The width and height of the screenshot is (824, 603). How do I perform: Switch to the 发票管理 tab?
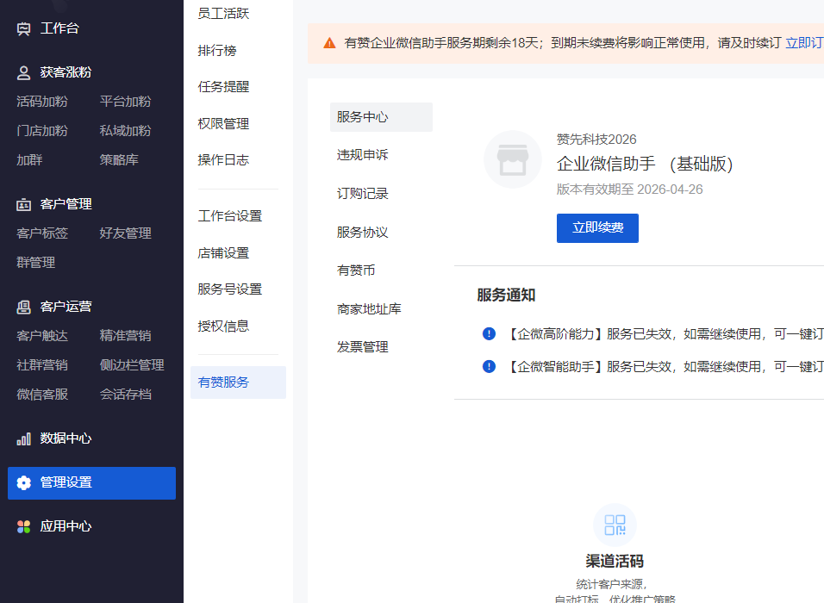pyautogui.click(x=363, y=347)
